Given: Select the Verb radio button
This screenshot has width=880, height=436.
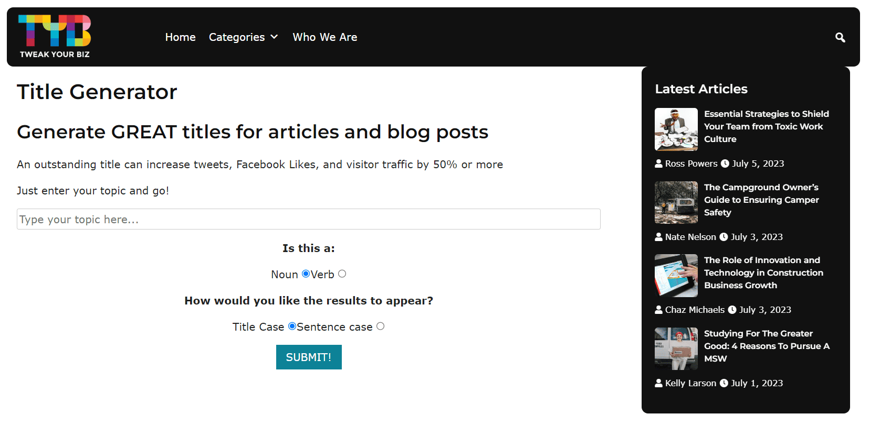Looking at the screenshot, I should [342, 274].
